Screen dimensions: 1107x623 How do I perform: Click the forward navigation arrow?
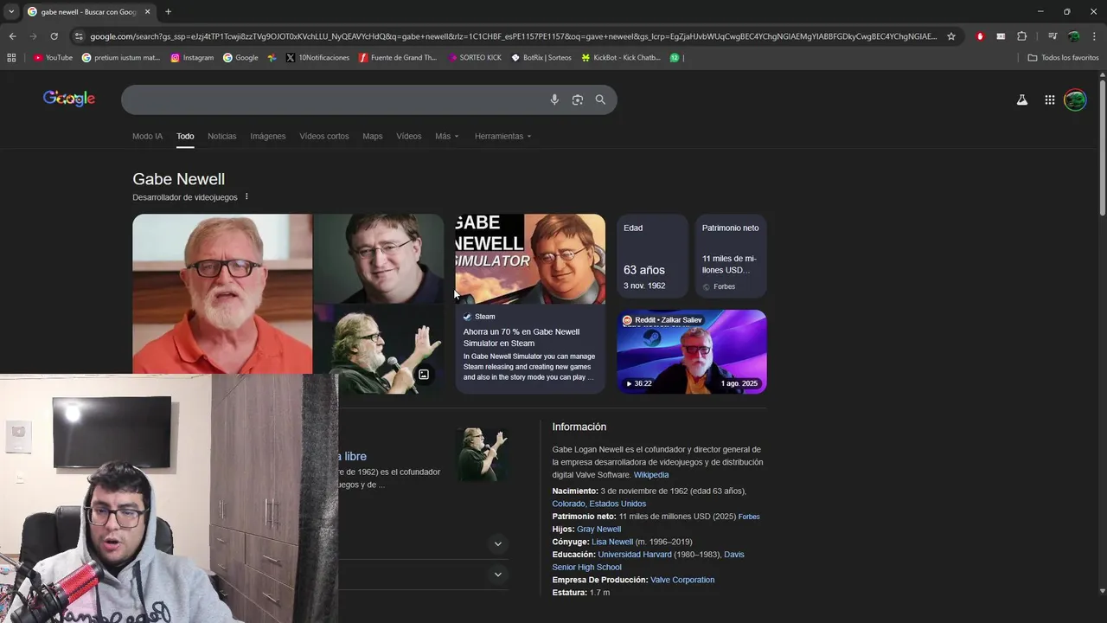(33, 36)
